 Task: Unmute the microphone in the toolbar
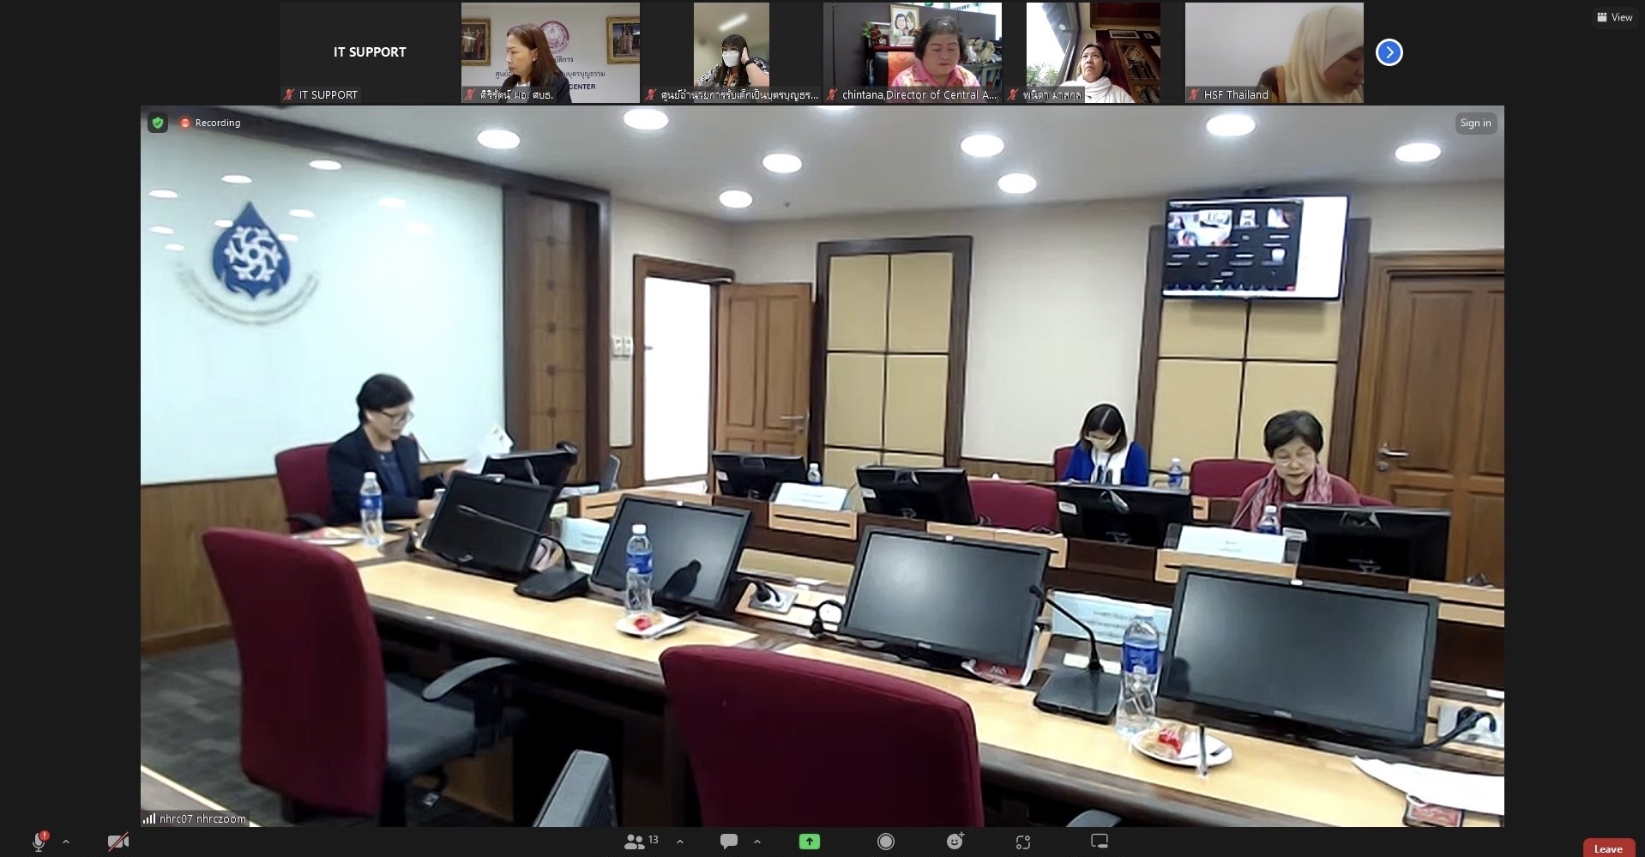tap(39, 842)
